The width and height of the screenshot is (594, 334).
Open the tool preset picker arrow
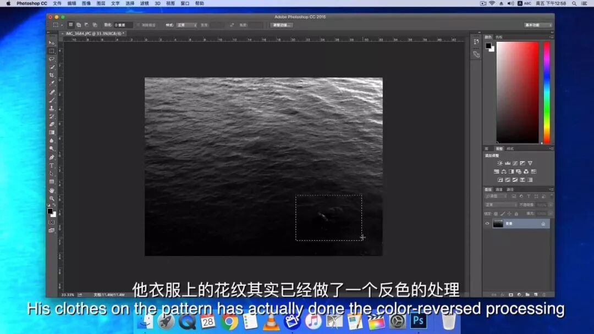click(62, 25)
